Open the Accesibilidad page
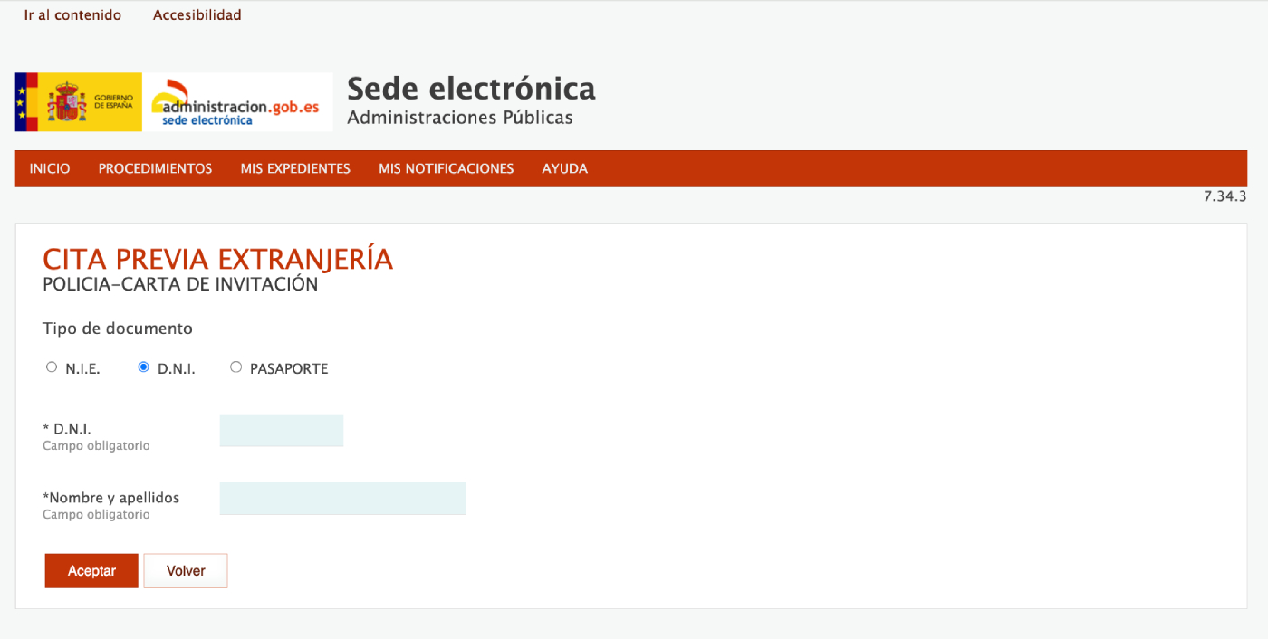This screenshot has width=1268, height=639. [197, 14]
